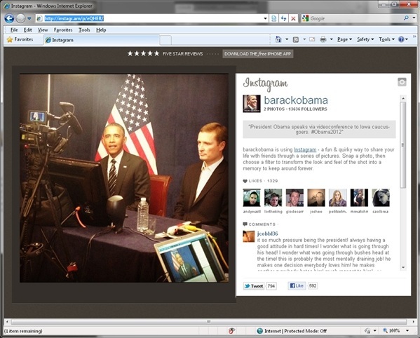Open the recent pages dropdown next to Forward
The image size is (420, 338).
click(29, 18)
